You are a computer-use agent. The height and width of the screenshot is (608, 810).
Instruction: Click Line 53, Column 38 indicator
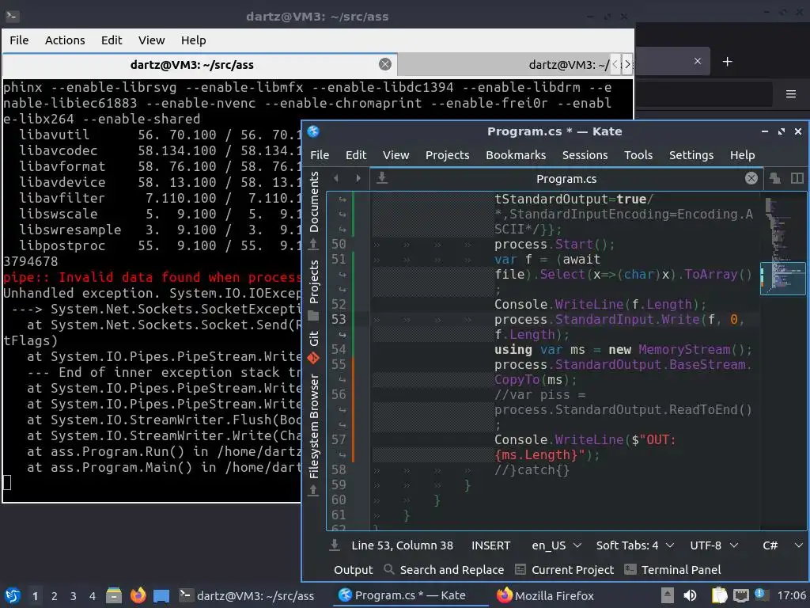tap(402, 545)
